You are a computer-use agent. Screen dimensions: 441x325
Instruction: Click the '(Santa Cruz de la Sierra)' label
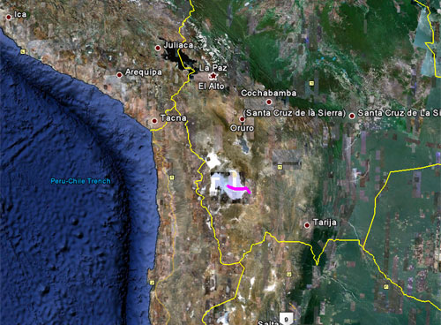point(295,113)
